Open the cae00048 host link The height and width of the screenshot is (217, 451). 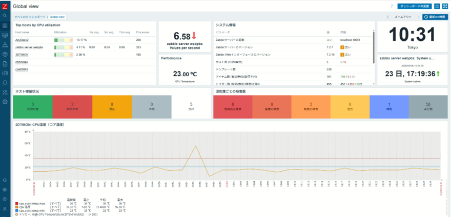click(22, 62)
